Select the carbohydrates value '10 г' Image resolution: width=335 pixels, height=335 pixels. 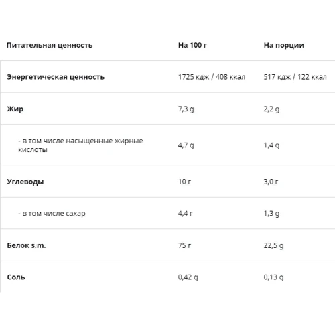(184, 182)
